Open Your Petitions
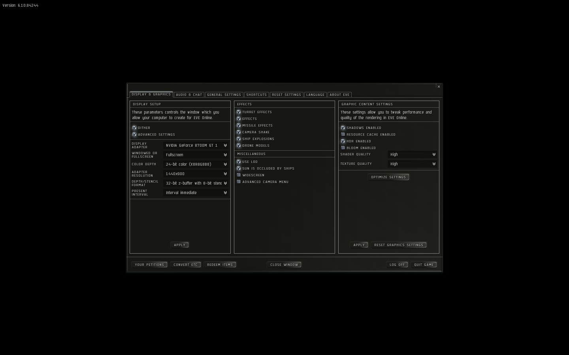 tap(149, 265)
